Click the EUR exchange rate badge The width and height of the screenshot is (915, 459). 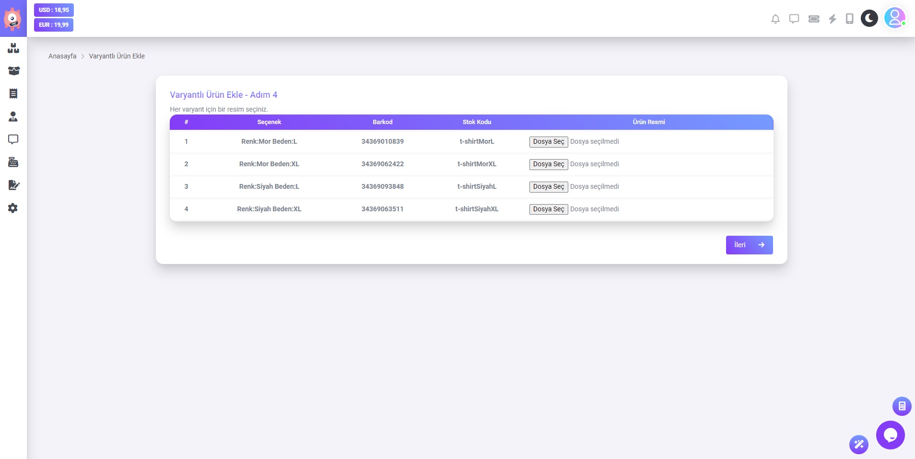pos(54,25)
